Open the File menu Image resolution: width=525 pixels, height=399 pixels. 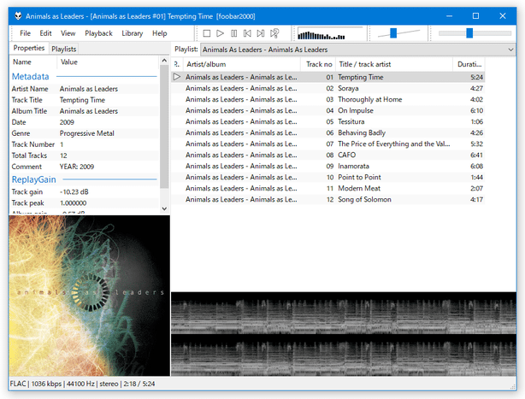(x=25, y=33)
